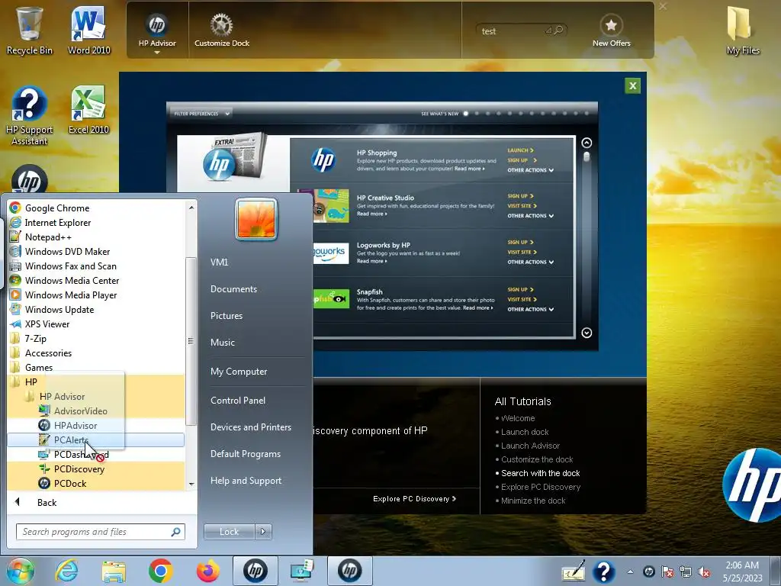
Task: Click HP Shopping logo thumbnail
Action: [x=323, y=159]
